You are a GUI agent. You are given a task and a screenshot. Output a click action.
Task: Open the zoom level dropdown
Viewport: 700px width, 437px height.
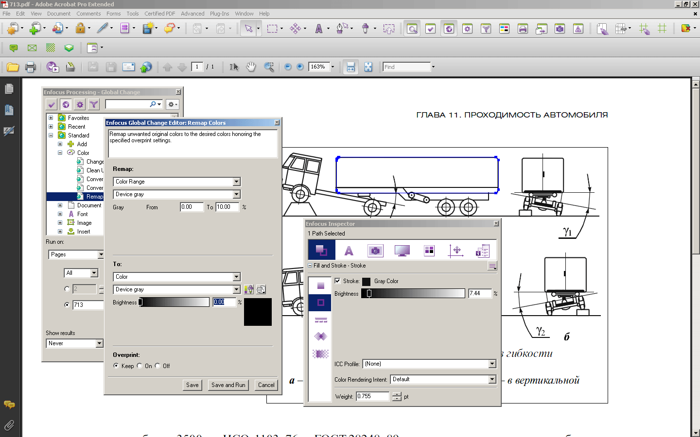[332, 67]
